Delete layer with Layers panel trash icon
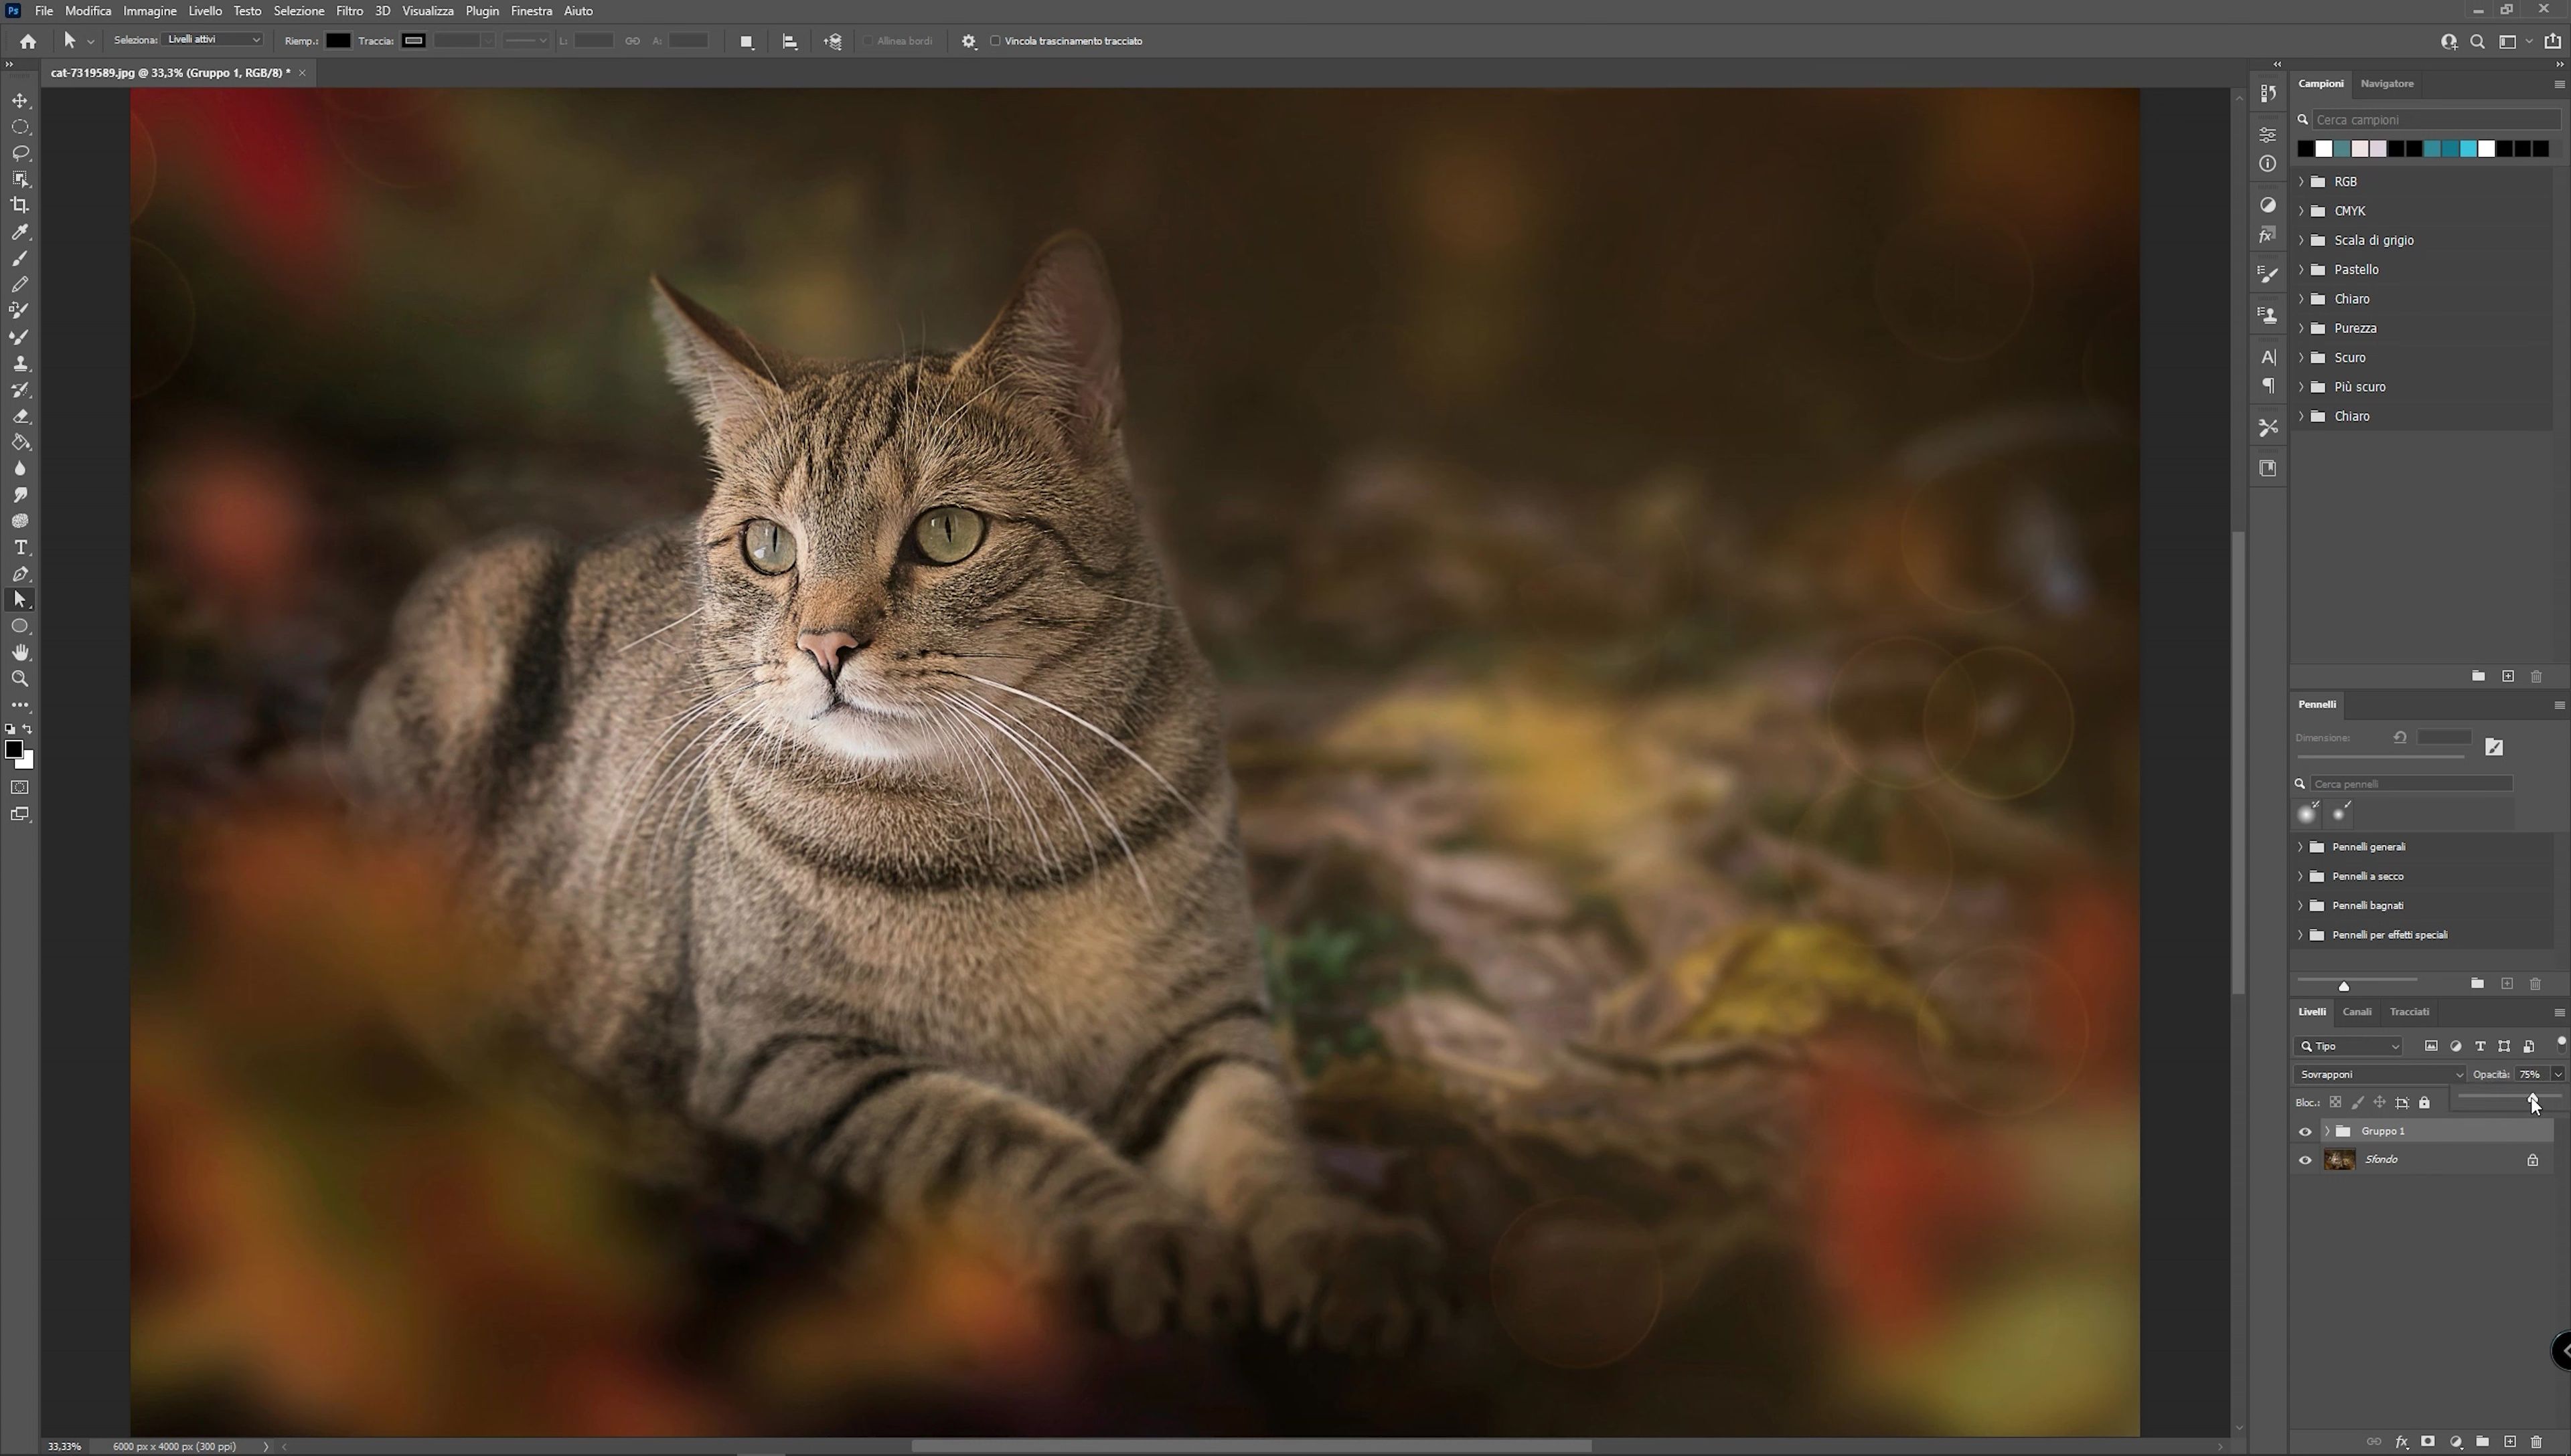Image resolution: width=2571 pixels, height=1456 pixels. pyautogui.click(x=2536, y=1442)
